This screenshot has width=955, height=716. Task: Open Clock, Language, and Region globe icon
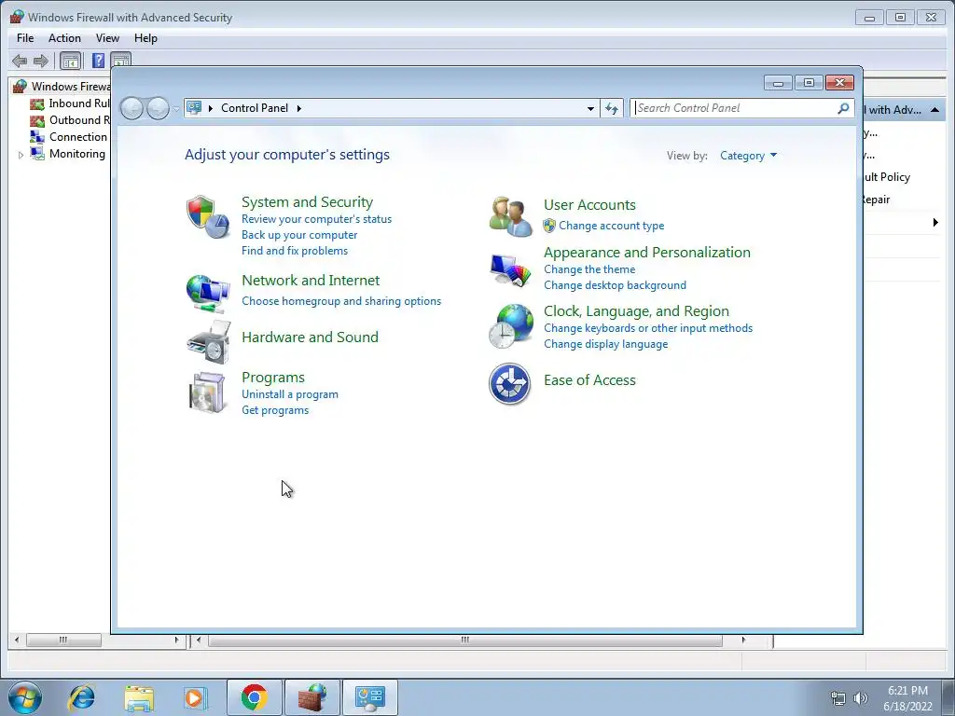pyautogui.click(x=510, y=326)
